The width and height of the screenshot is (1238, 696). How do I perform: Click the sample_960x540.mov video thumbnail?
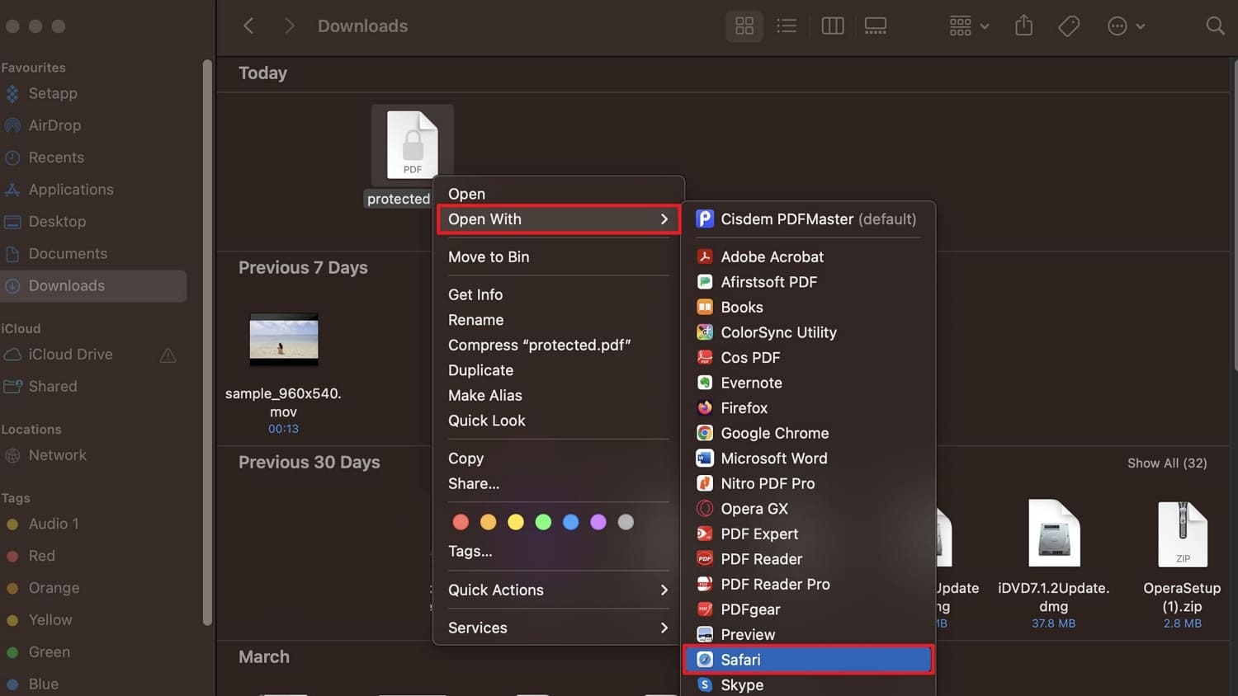click(x=284, y=339)
